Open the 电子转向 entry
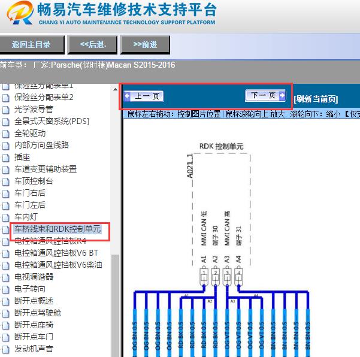360x357 pixels. point(30,289)
